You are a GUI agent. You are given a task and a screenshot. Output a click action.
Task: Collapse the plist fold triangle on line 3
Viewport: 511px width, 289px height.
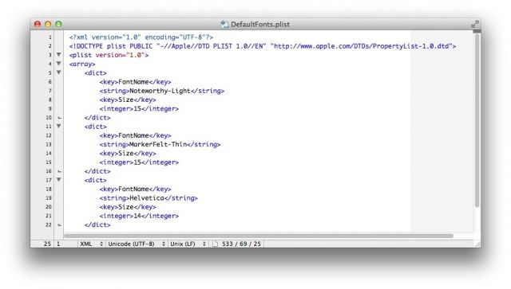point(58,55)
